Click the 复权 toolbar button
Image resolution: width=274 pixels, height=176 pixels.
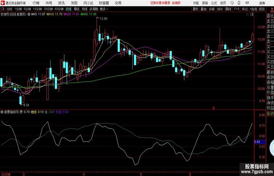pyautogui.click(x=196, y=9)
